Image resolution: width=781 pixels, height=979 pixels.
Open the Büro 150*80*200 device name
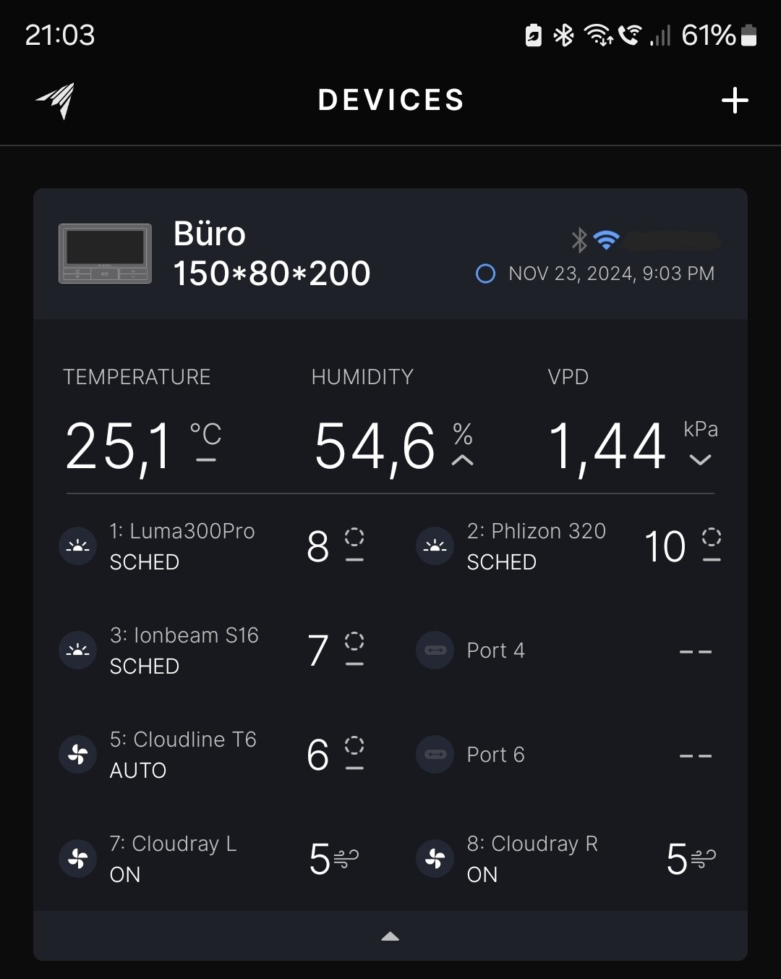pos(271,253)
